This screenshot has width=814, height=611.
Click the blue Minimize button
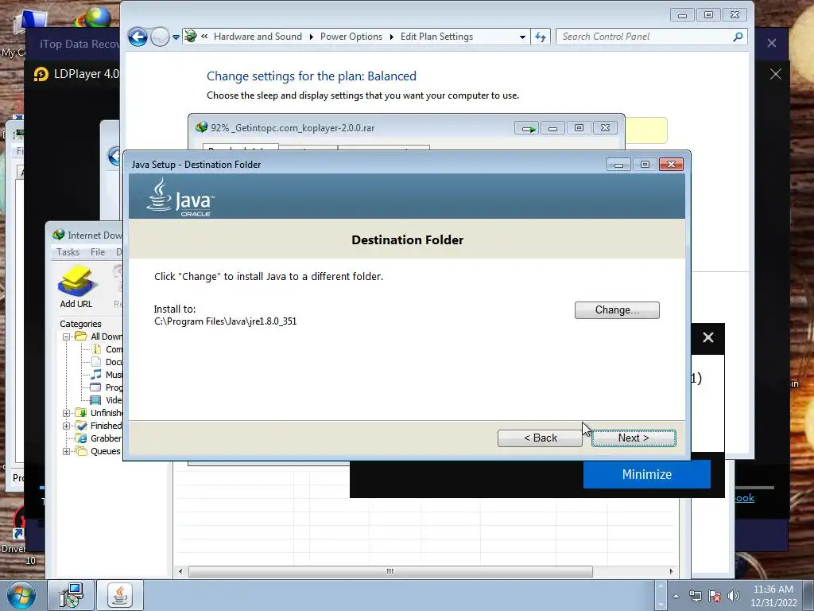[647, 474]
